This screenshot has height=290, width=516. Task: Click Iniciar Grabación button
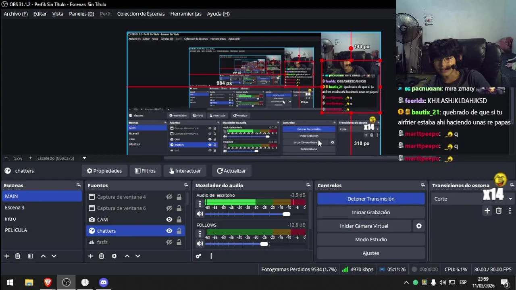click(x=371, y=212)
